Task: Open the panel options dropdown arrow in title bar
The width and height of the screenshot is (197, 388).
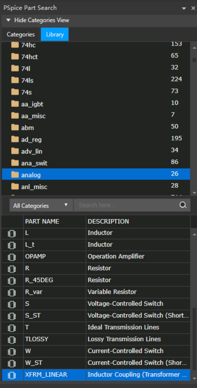Action: coord(184,9)
